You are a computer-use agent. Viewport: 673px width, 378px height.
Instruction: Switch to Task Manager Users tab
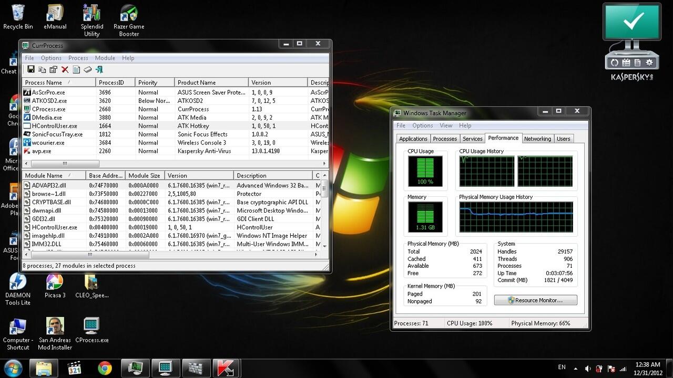coord(563,139)
